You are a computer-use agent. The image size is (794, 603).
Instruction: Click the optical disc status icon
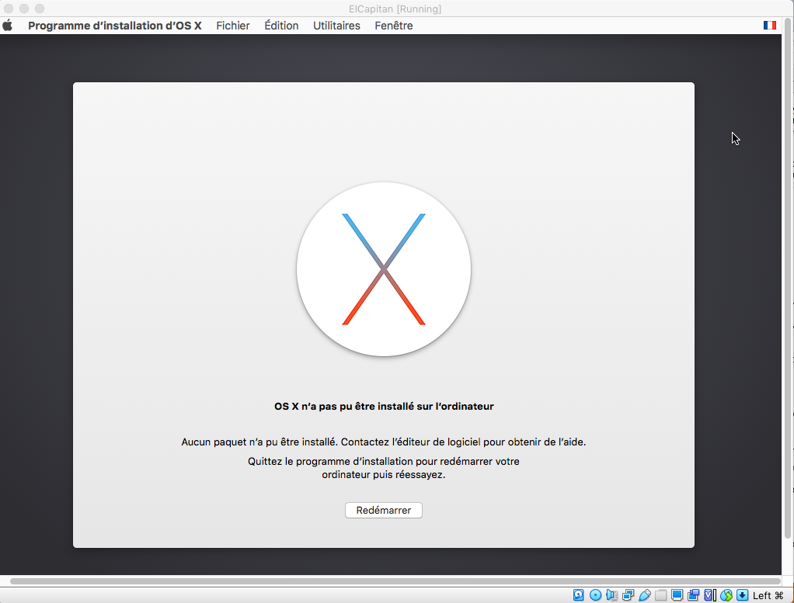595,595
